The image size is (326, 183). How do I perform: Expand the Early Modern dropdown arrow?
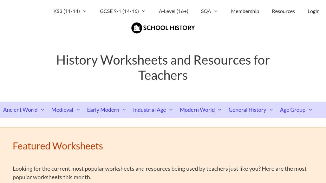point(124,110)
